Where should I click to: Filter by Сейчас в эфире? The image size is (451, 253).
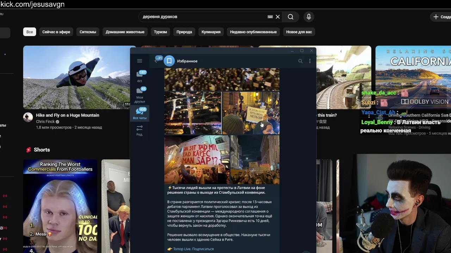click(56, 32)
